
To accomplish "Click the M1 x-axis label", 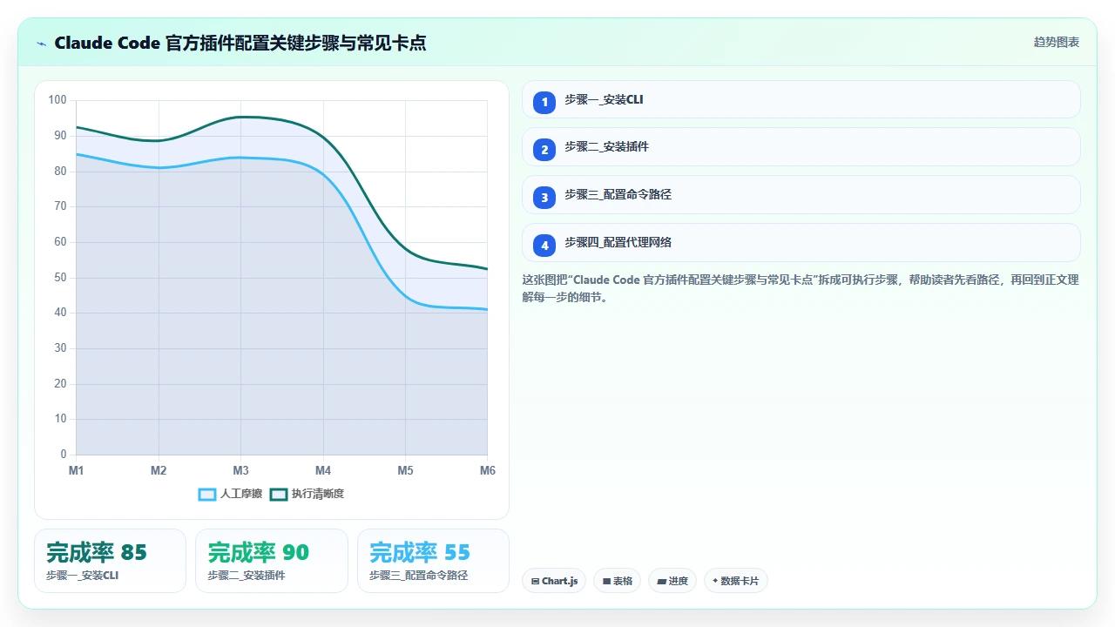I will [77, 471].
